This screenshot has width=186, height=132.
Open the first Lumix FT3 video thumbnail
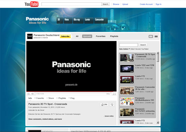127,80
